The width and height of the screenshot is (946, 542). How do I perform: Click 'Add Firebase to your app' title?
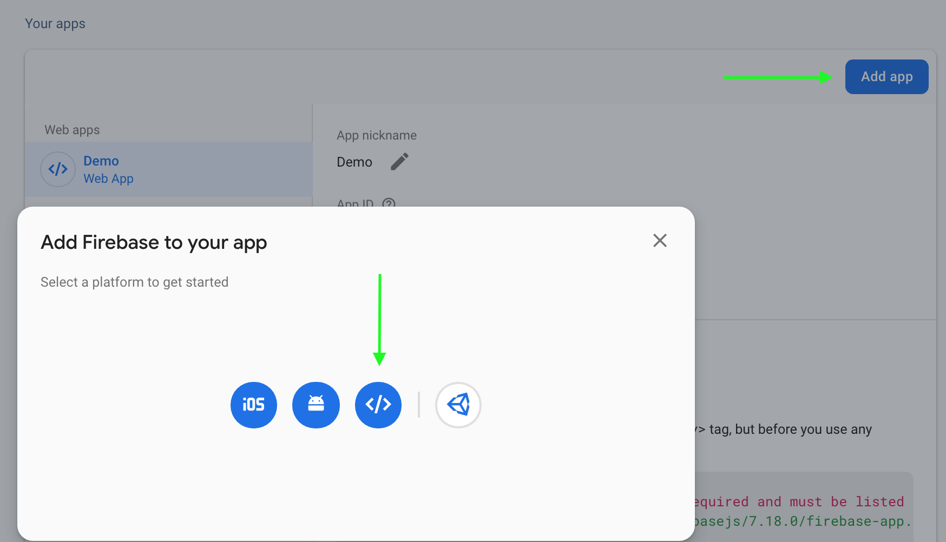tap(154, 242)
